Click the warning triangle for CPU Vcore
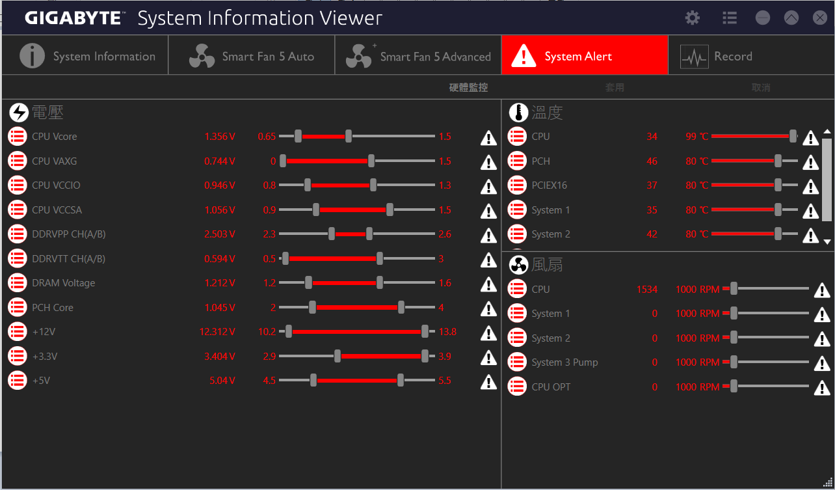This screenshot has width=835, height=490. coord(488,137)
